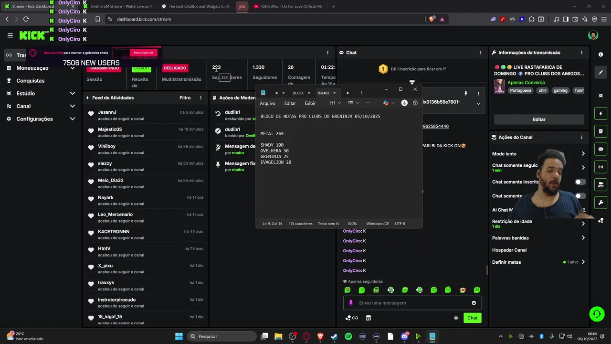The width and height of the screenshot is (611, 344).
Task: Click the Editar stream info button
Action: pyautogui.click(x=539, y=119)
